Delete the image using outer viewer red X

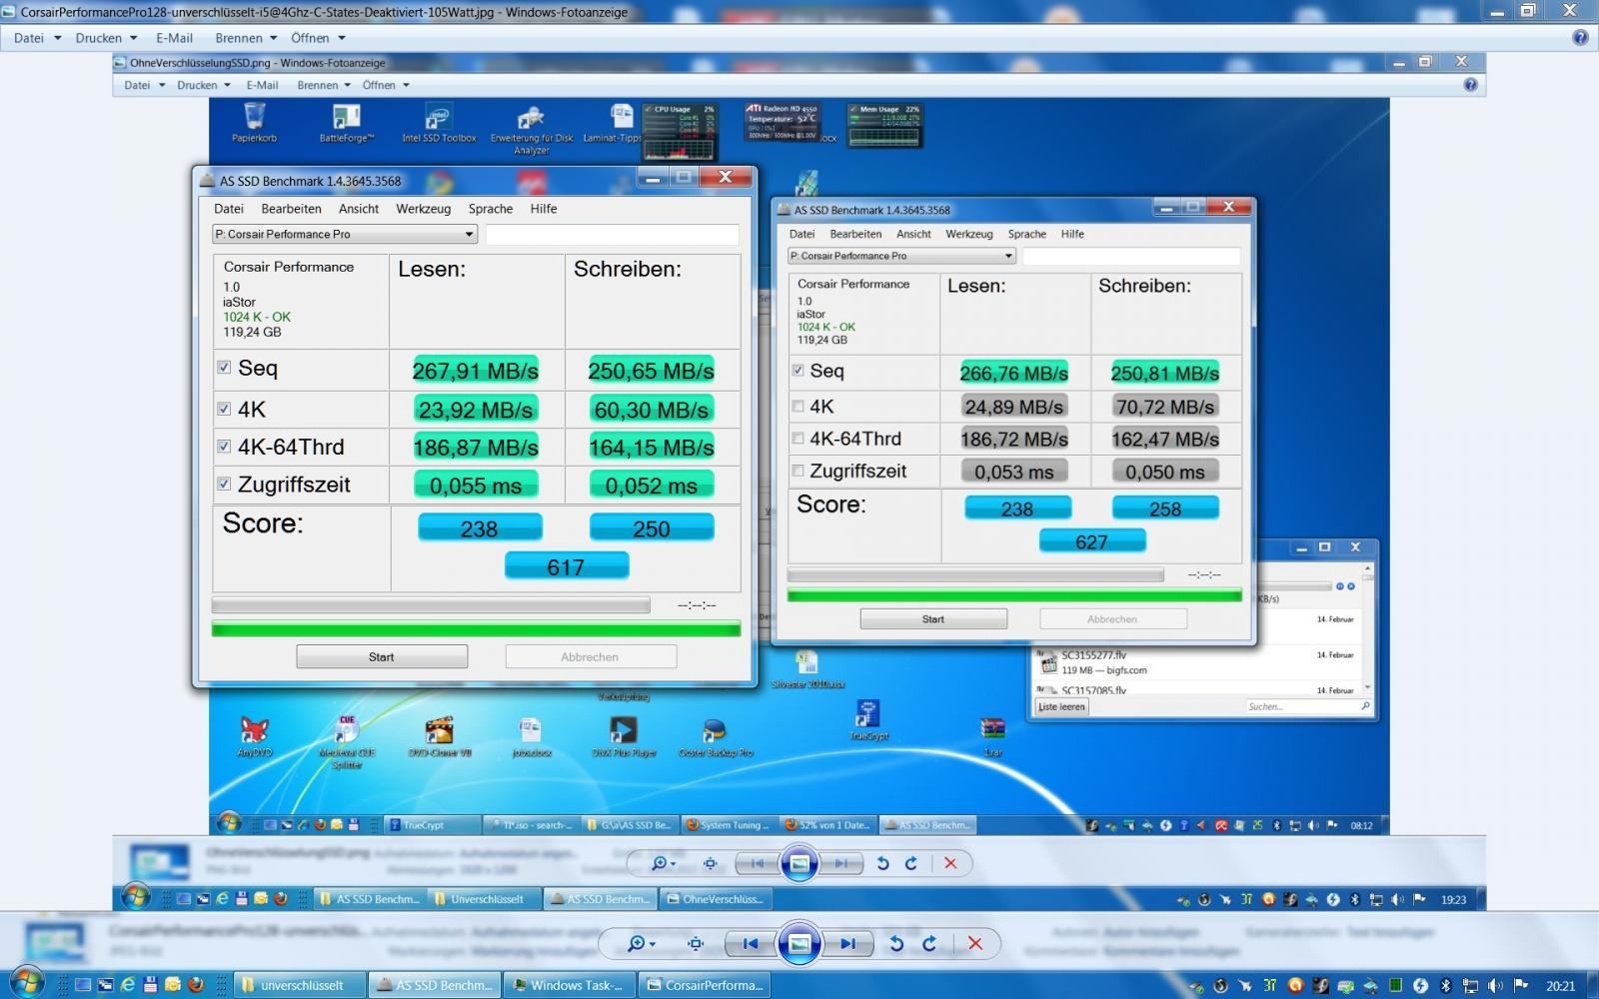pos(975,943)
